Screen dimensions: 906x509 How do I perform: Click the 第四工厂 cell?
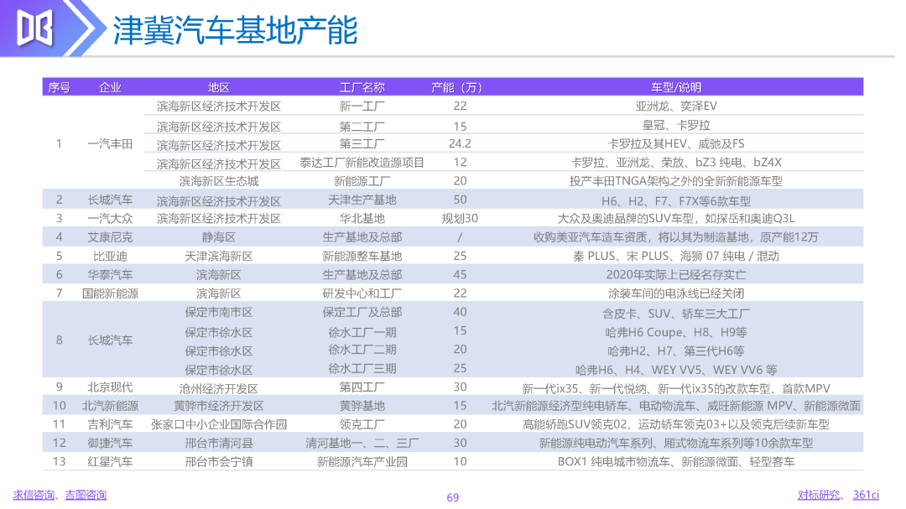tap(362, 387)
